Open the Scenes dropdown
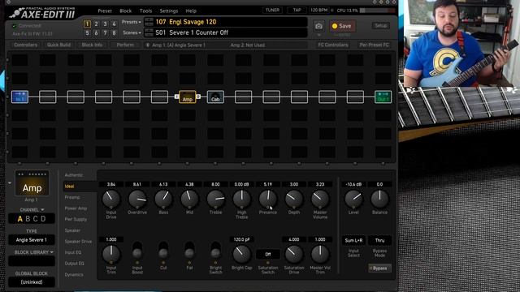Screen dimensions: 520x292 [x=132, y=32]
